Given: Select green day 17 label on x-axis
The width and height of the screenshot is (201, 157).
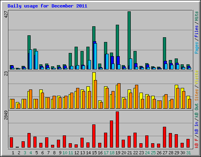Looking at the screenshot, I should pos(106,153).
